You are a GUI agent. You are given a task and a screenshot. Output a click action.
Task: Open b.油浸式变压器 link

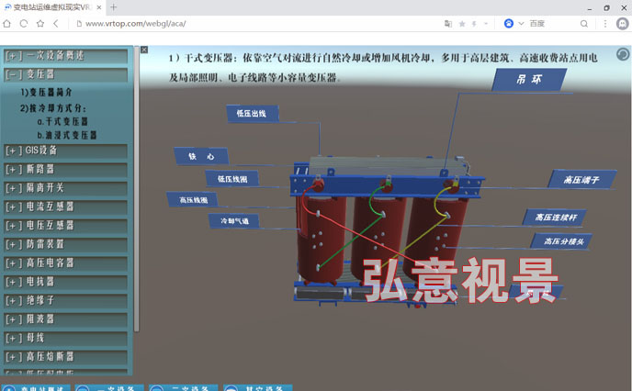(x=66, y=135)
